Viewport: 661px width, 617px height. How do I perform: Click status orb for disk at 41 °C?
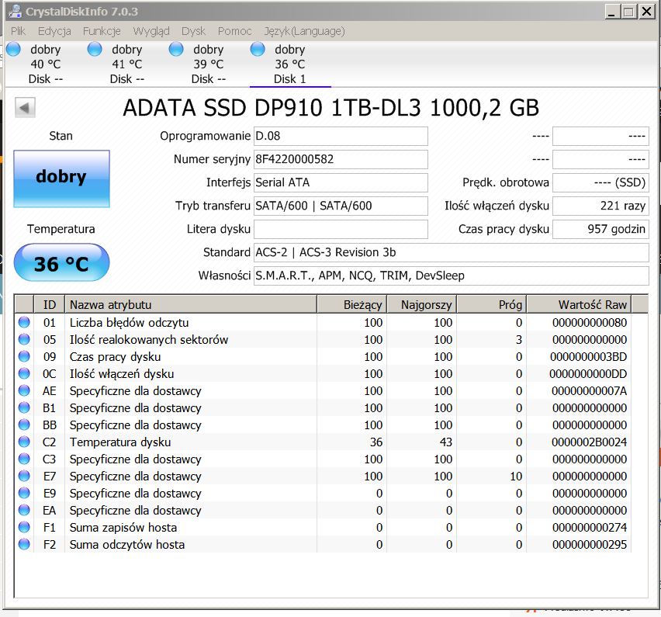(x=95, y=49)
